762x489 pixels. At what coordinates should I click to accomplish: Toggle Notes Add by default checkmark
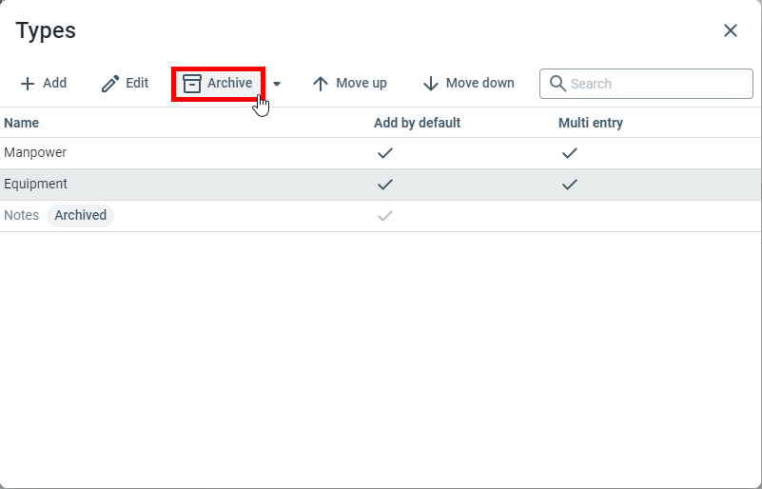(385, 216)
